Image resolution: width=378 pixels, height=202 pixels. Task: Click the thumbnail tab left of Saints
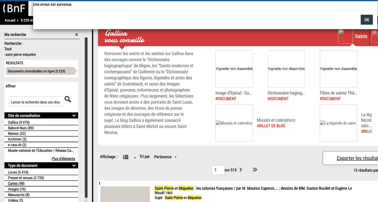[345, 36]
